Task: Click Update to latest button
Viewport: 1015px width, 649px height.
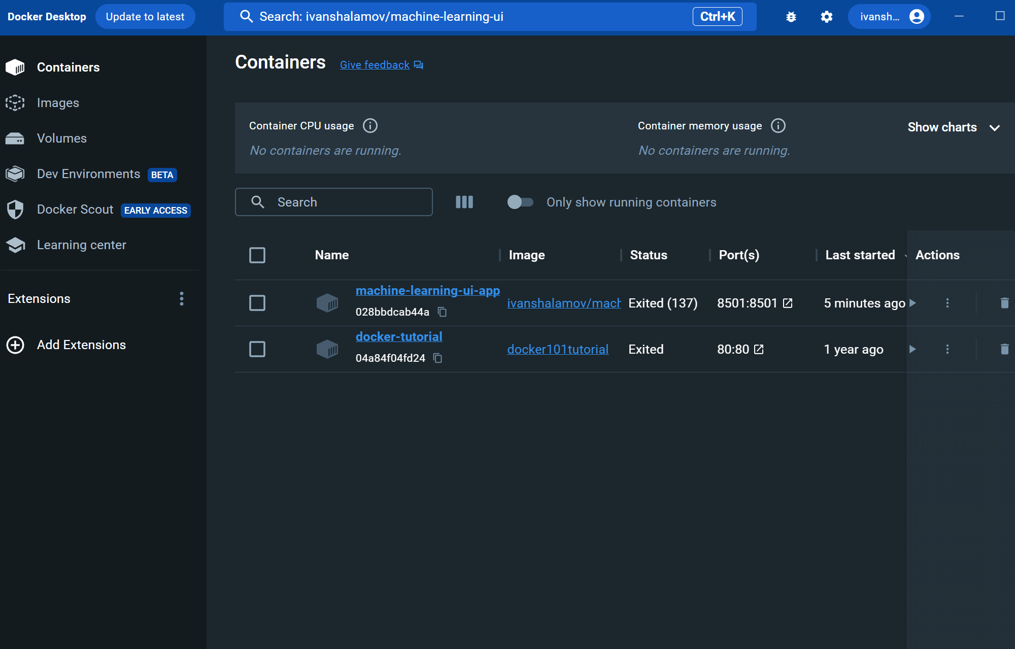Action: [x=145, y=16]
